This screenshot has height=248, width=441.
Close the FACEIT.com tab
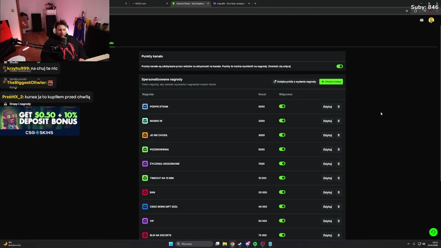[x=167, y=3]
